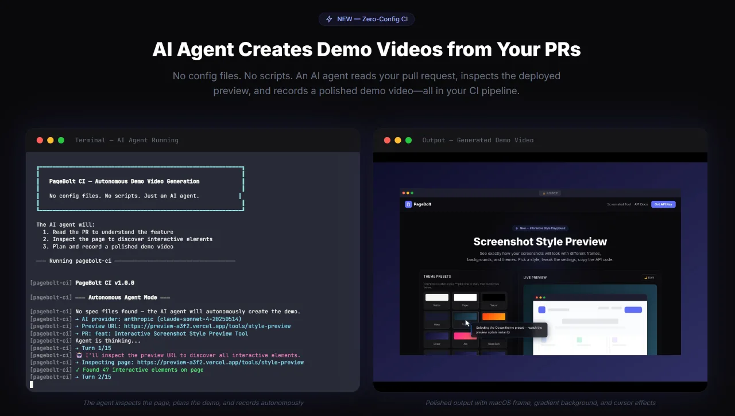Click the Preview URL line in terminal
The height and width of the screenshot is (416, 735).
(x=183, y=326)
